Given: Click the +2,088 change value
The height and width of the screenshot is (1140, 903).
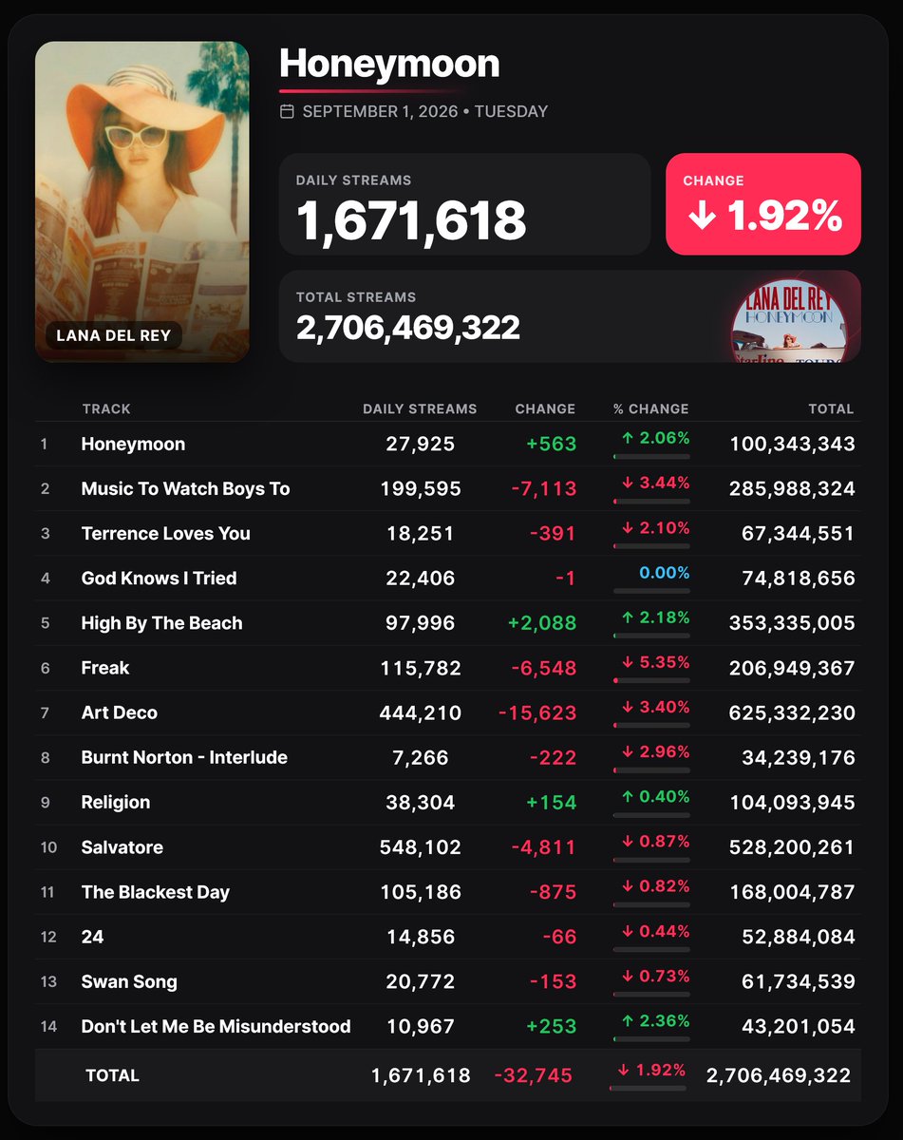Looking at the screenshot, I should 542,623.
